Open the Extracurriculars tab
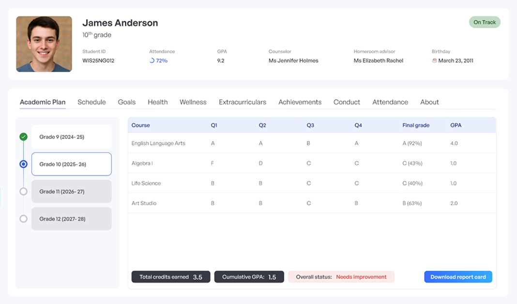The height and width of the screenshot is (304, 517). pos(243,102)
